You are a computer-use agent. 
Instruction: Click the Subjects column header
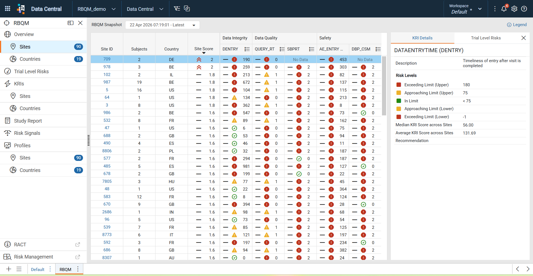coord(139,49)
